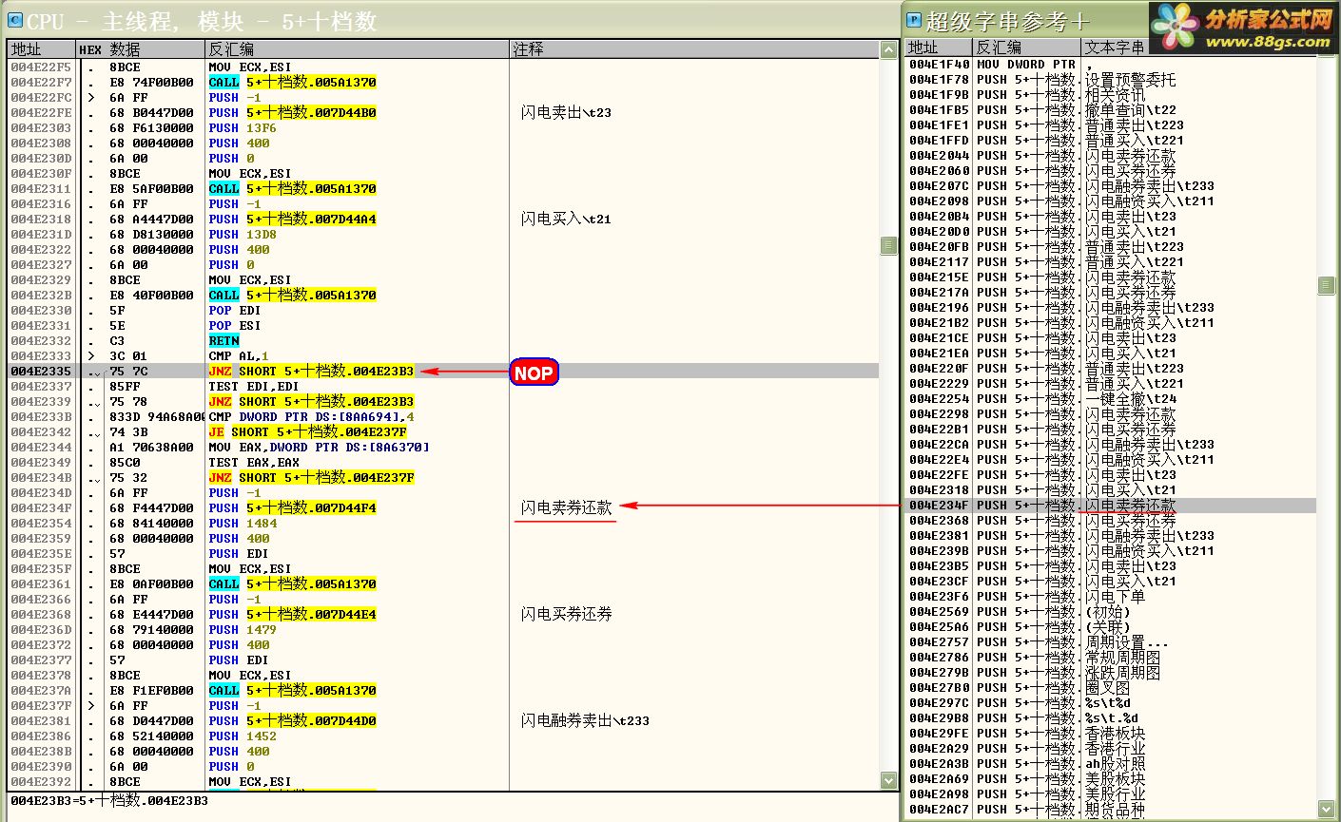Click the HEX 数据 column header
1341x822 pixels.
(140, 49)
